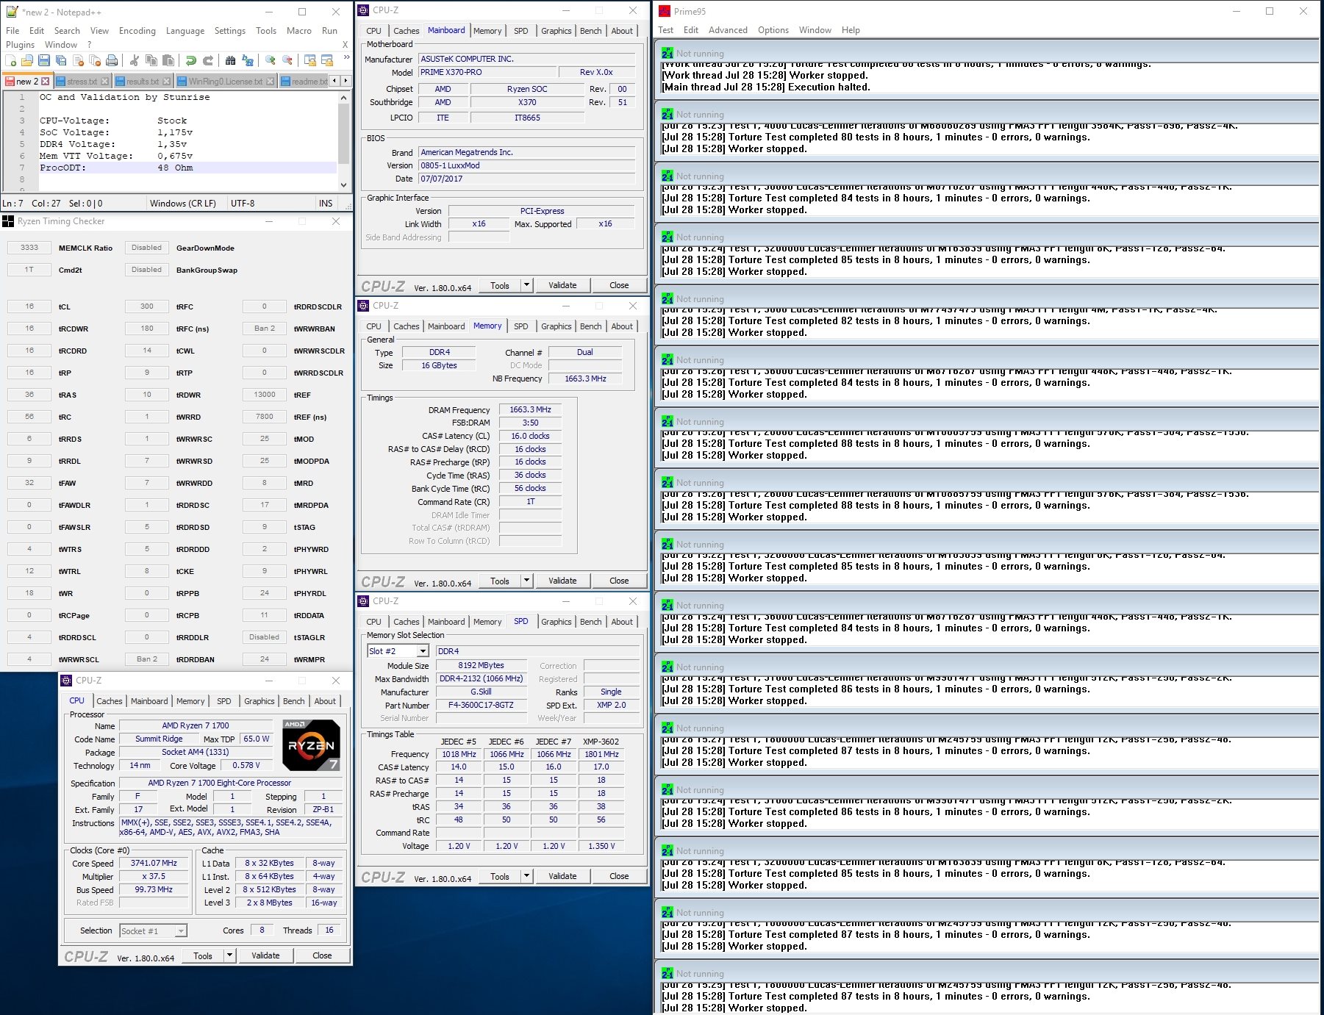
Task: Click the Ryzen 7 logo in CPU-Z
Action: 311,745
